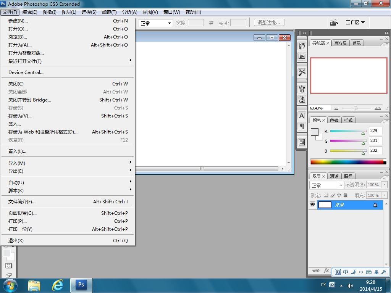Switch to the 直方图 tab
391x293 pixels.
340,43
